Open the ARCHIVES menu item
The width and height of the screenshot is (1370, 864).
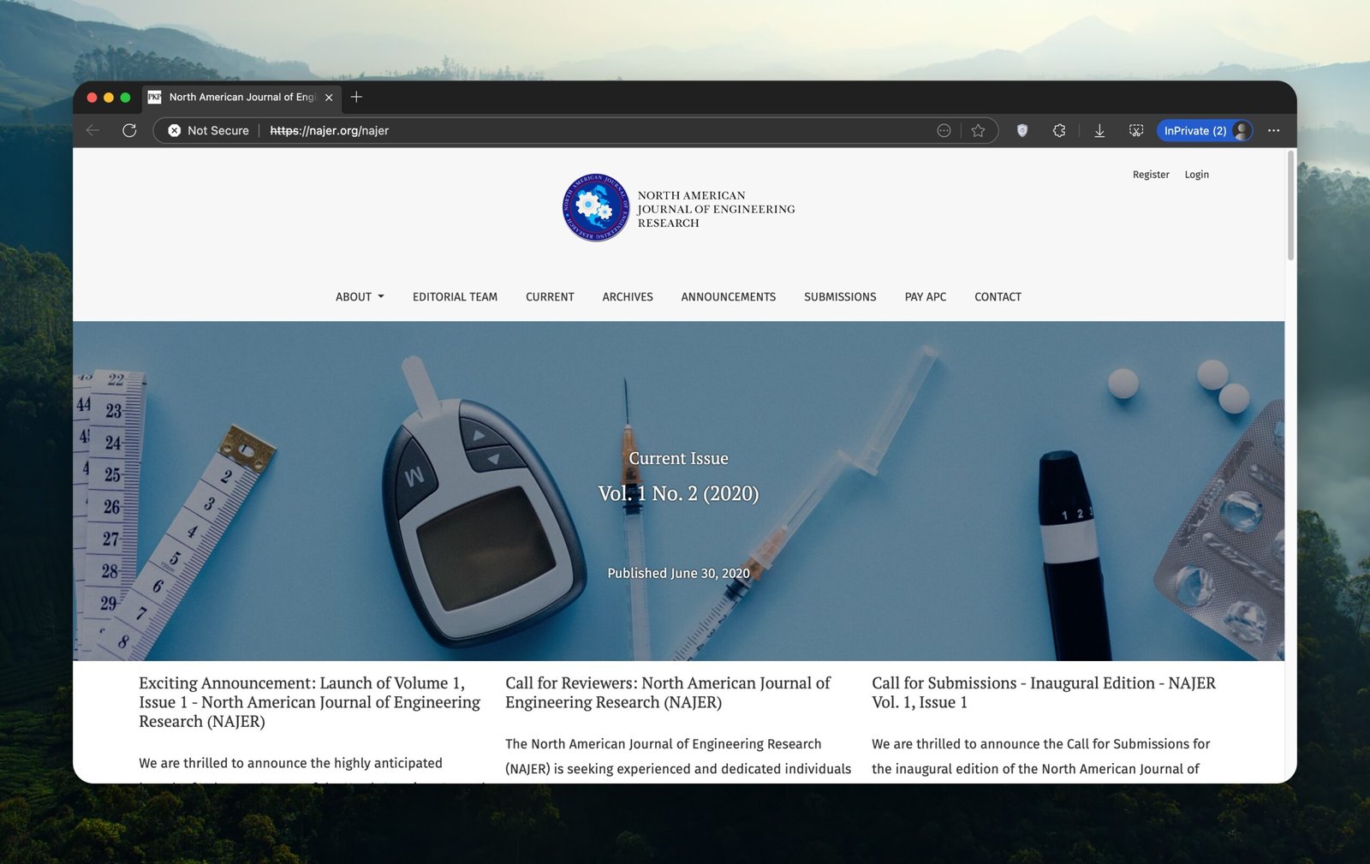(628, 297)
